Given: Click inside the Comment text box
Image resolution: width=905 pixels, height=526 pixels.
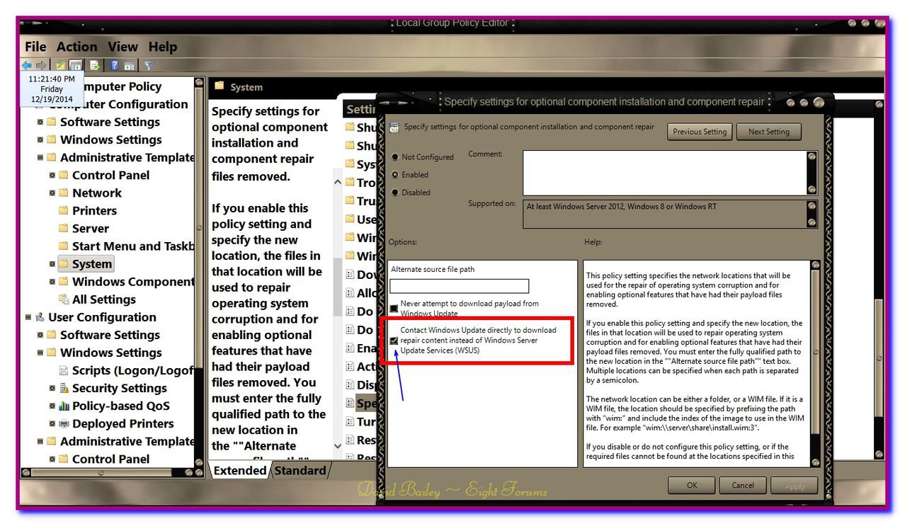Looking at the screenshot, I should 664,173.
